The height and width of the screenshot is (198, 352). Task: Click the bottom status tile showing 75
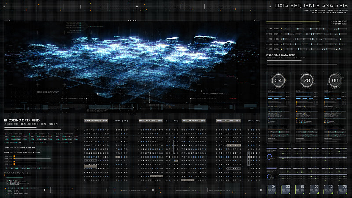coord(343,190)
